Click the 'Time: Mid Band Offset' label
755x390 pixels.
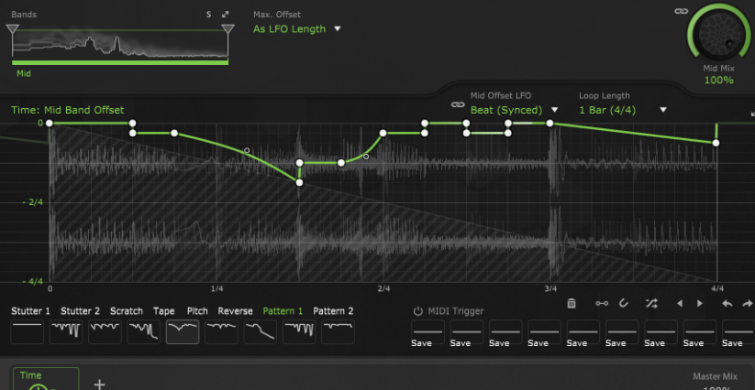point(67,110)
